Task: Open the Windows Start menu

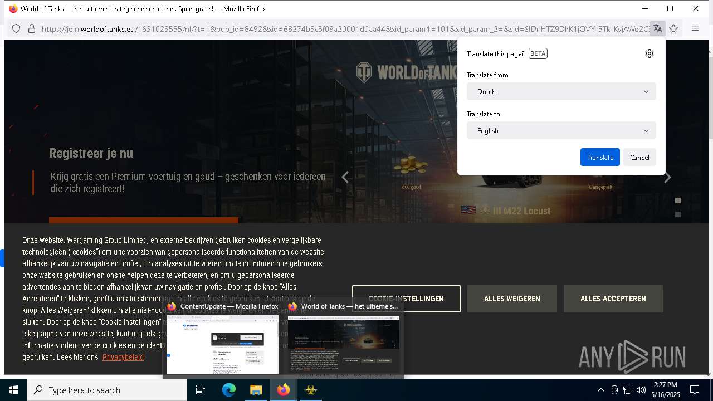Action: point(13,390)
